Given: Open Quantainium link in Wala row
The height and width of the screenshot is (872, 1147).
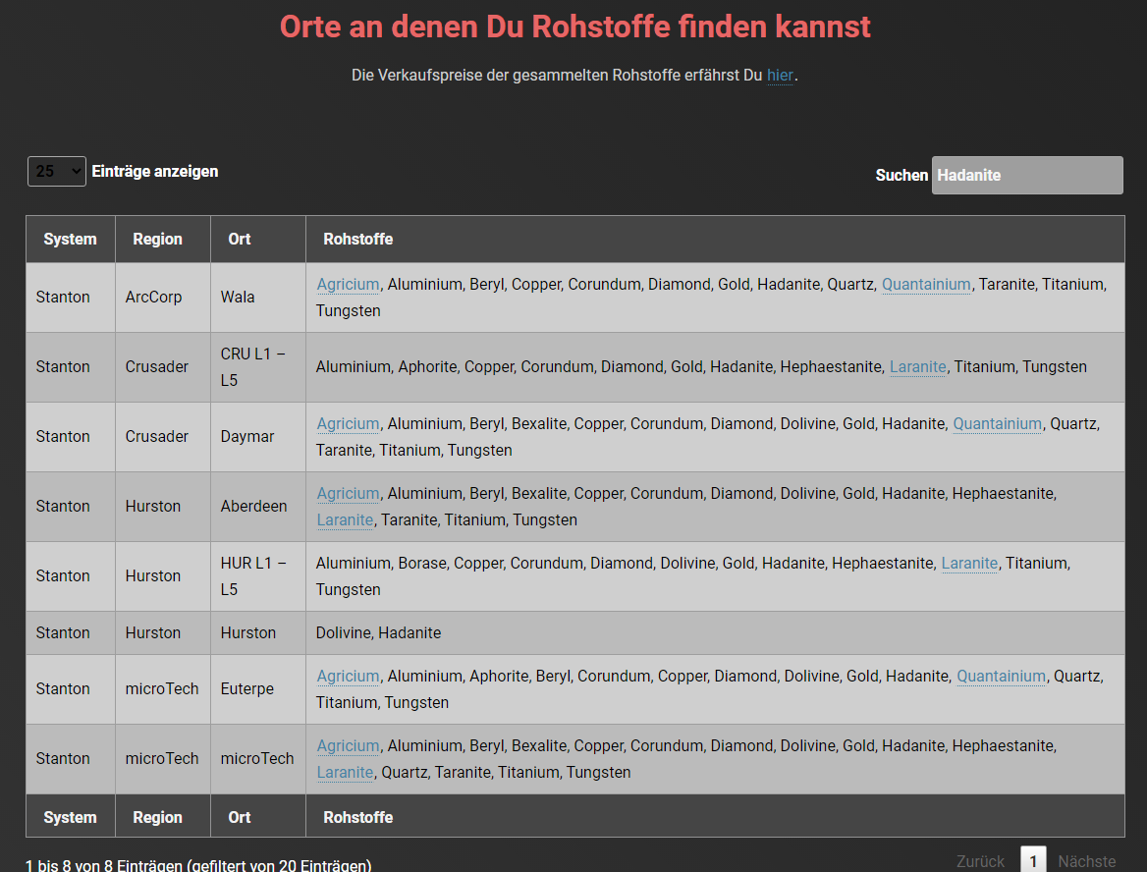Looking at the screenshot, I should tap(926, 285).
